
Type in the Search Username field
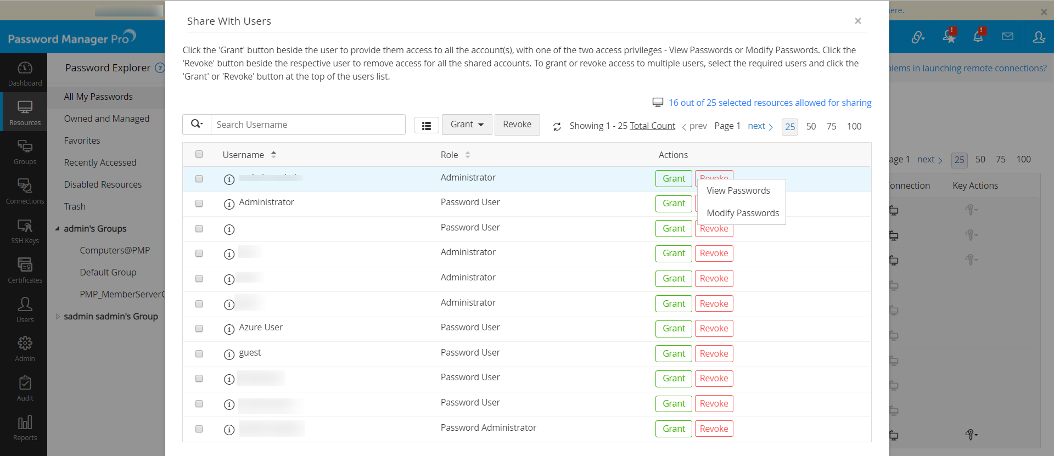[x=308, y=125]
